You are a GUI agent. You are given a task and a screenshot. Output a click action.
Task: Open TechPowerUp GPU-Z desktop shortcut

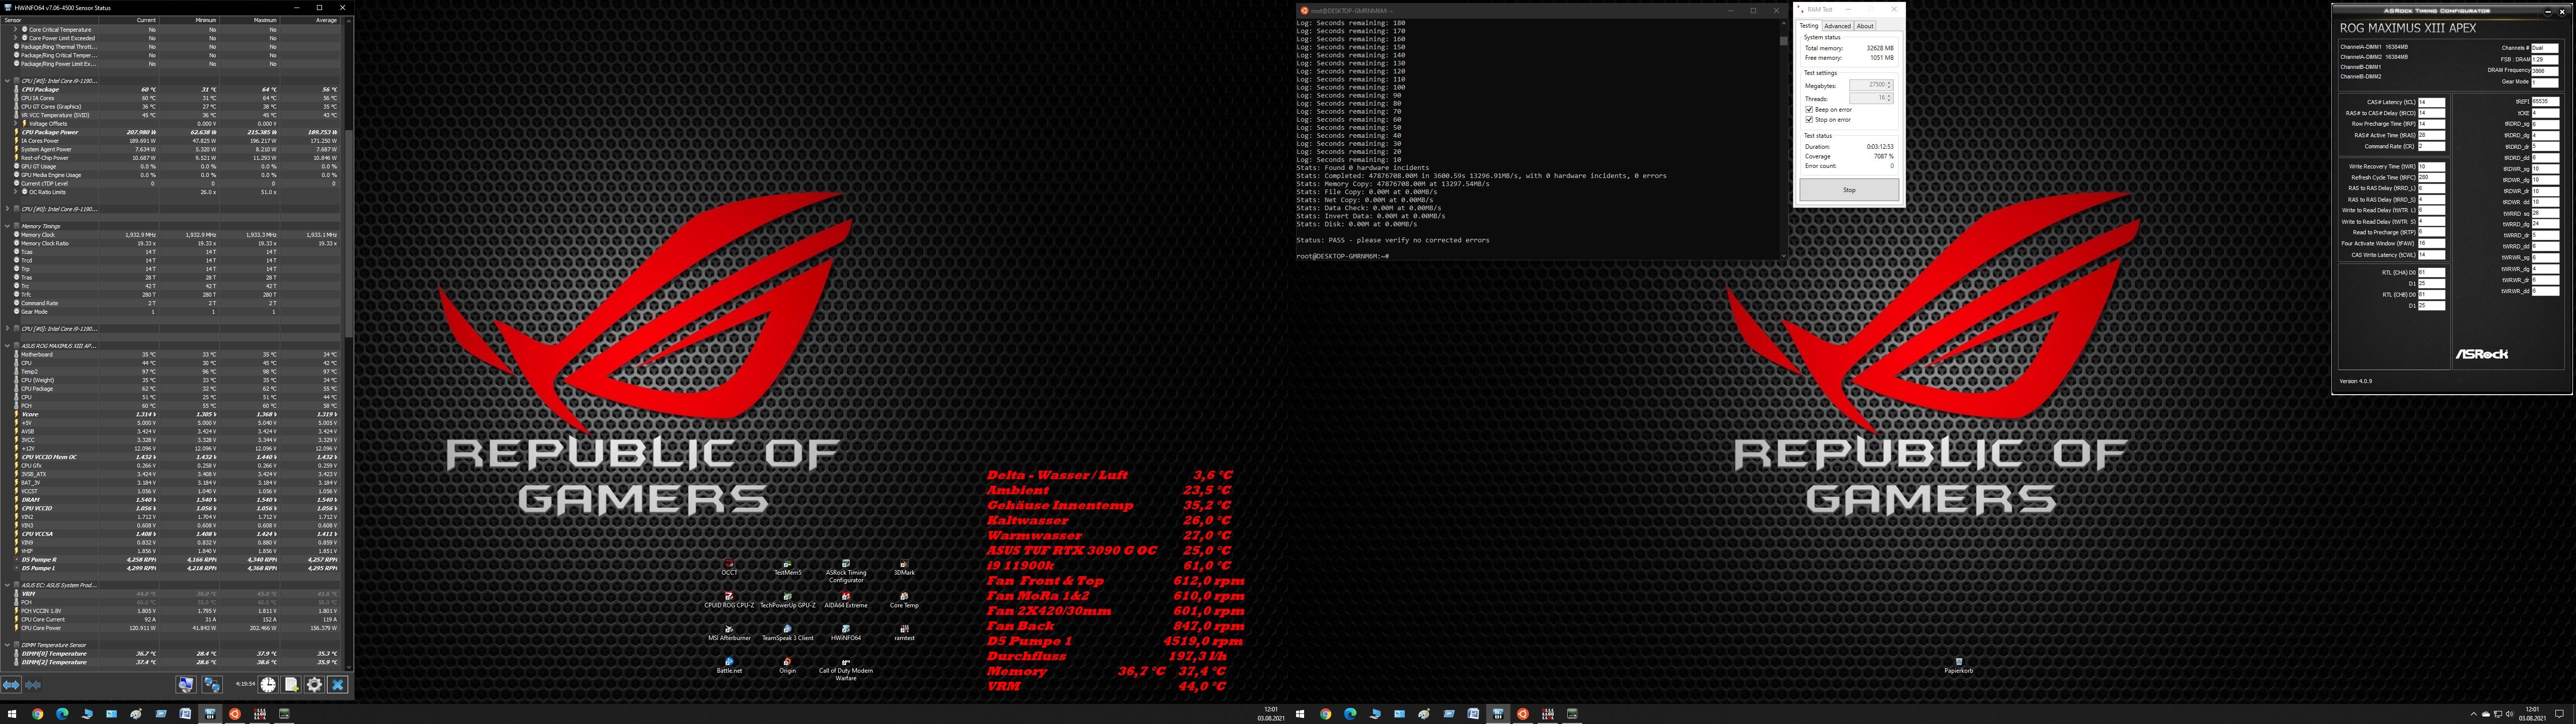tap(787, 600)
